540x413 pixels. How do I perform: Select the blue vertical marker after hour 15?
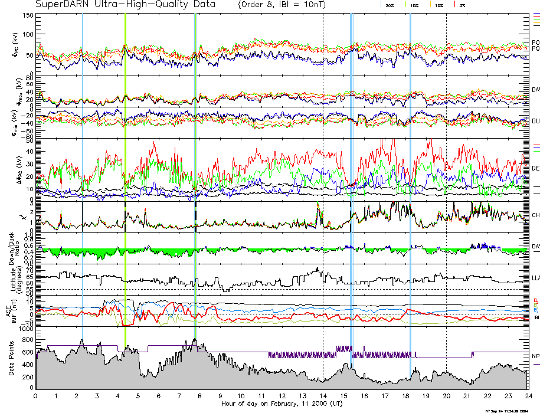[x=351, y=177]
